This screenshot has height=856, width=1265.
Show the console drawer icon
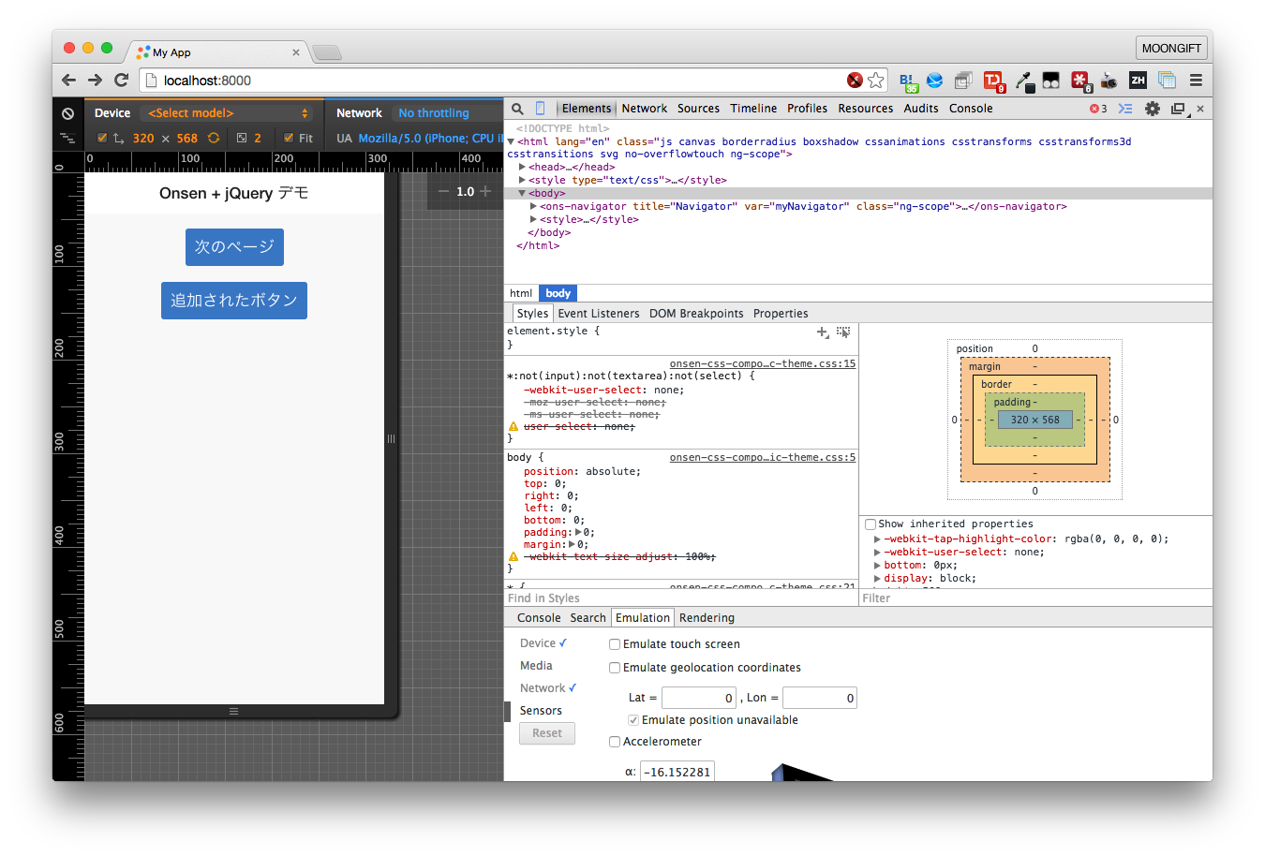tap(1125, 109)
